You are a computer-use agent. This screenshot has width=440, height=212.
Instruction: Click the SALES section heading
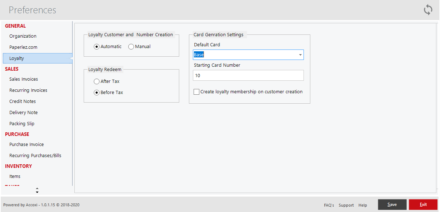[12, 69]
